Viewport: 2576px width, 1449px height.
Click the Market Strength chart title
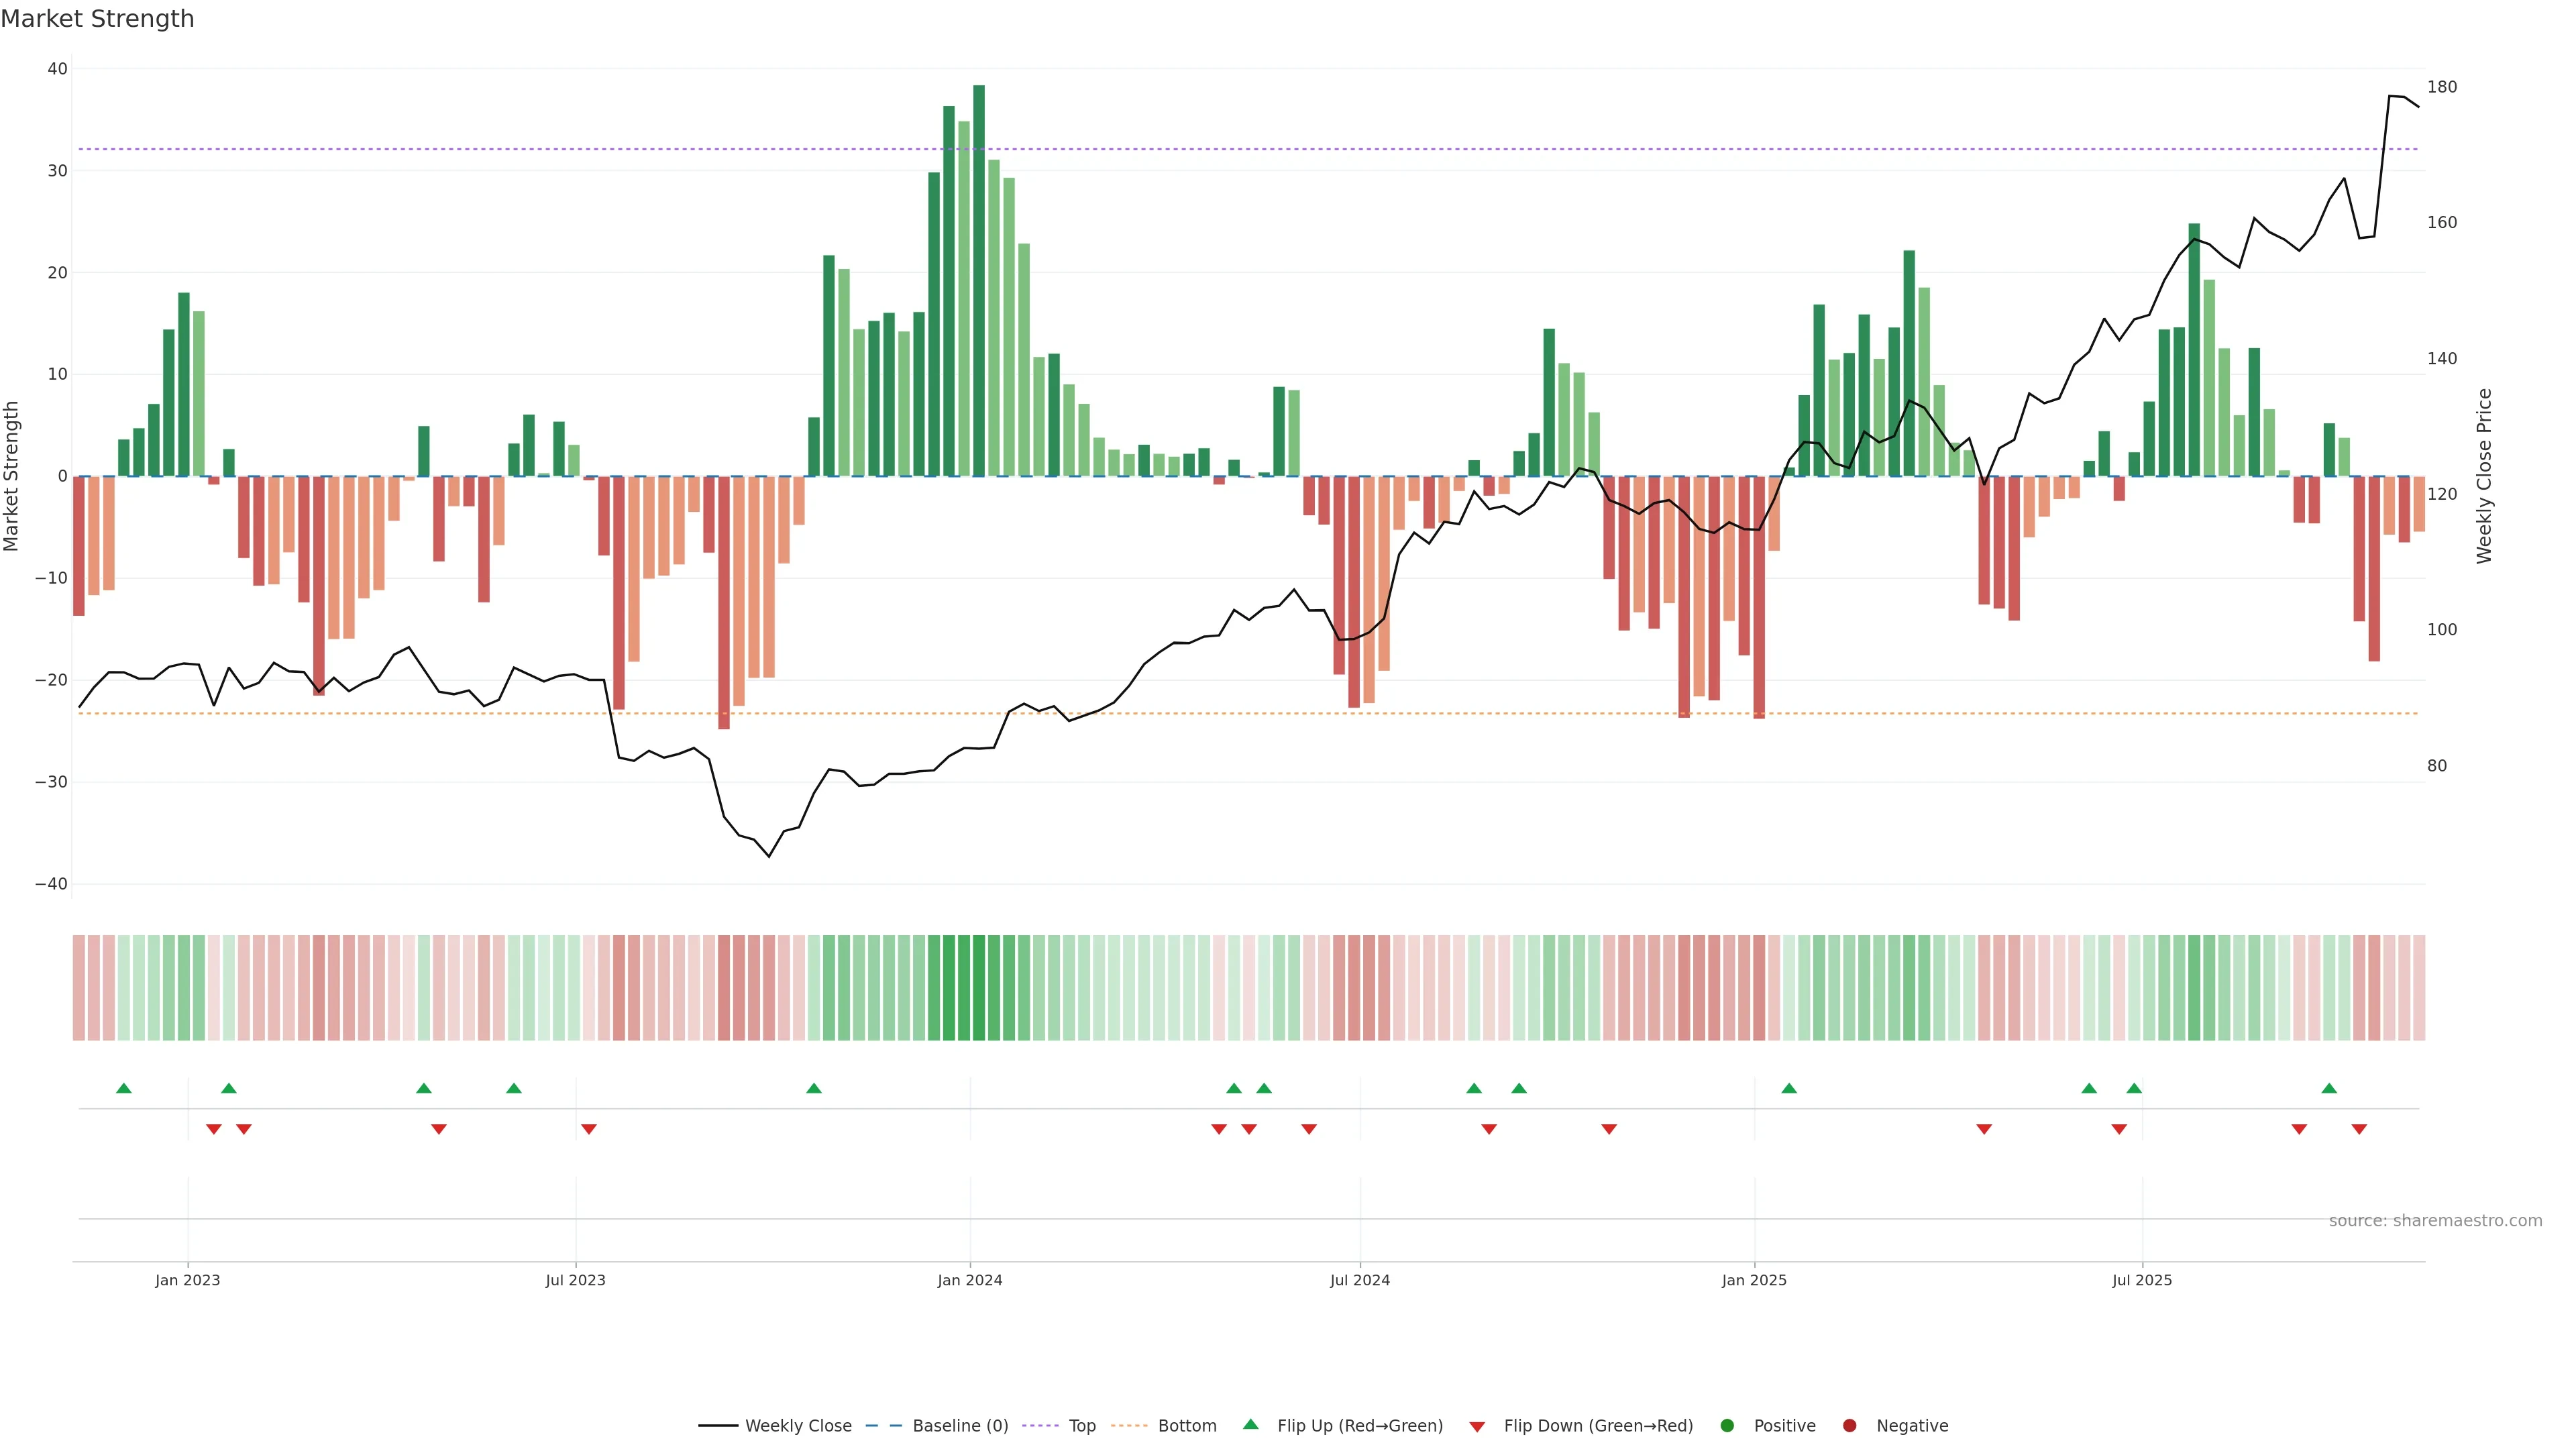pyautogui.click(x=97, y=19)
